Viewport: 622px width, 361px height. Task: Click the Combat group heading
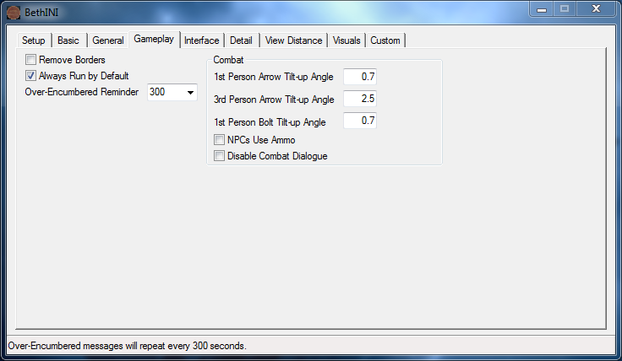click(228, 60)
